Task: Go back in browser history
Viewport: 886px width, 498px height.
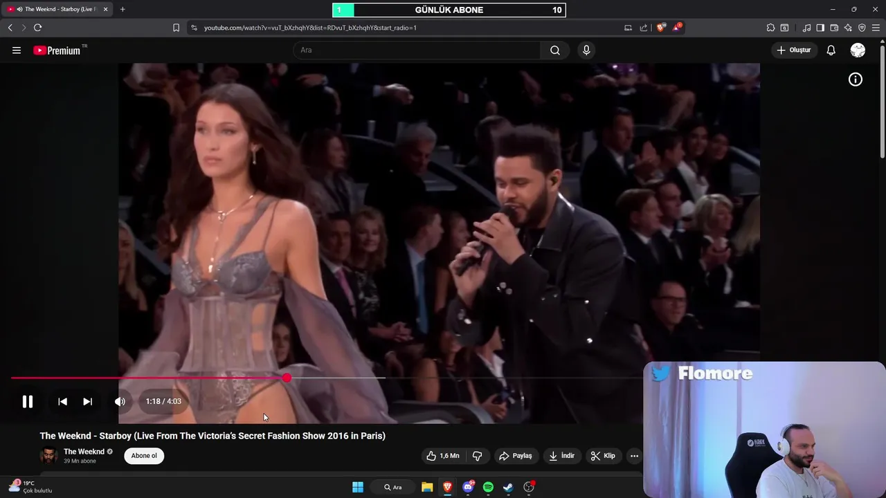Action: (x=10, y=28)
